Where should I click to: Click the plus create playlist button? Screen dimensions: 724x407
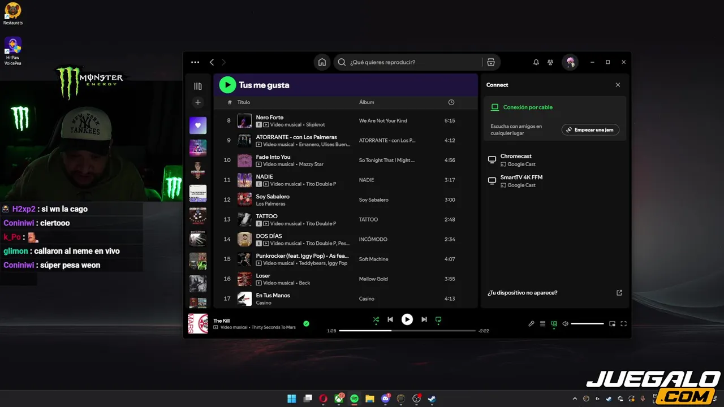coord(198,102)
